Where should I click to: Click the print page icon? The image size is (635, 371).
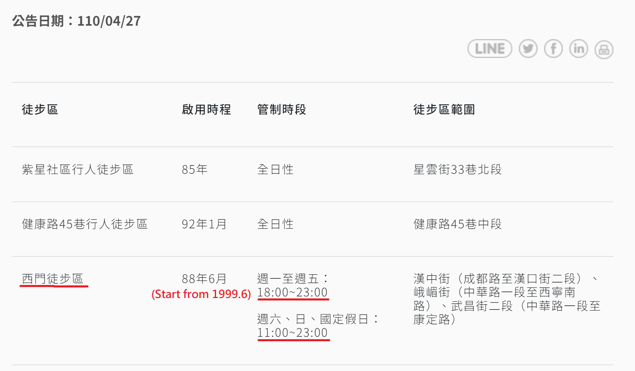click(x=604, y=50)
